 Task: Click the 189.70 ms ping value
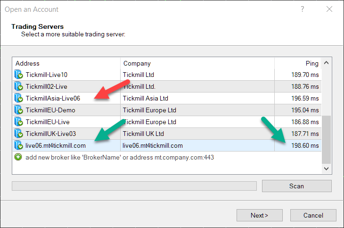pos(305,75)
